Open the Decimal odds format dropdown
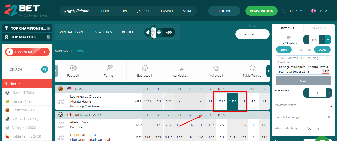 [x=252, y=34]
